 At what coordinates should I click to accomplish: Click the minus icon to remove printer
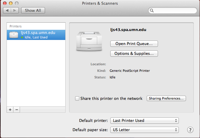tap(17, 110)
